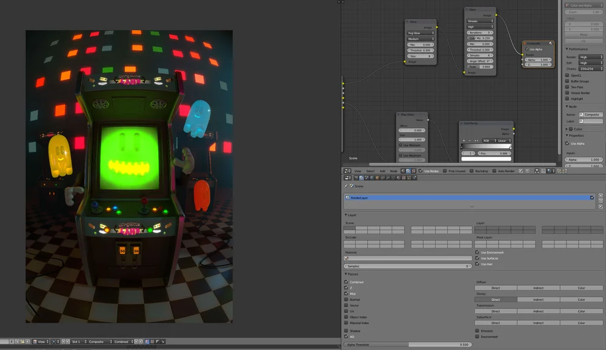Open the Object properties tab icon
This screenshot has width=606, height=350.
(377, 178)
